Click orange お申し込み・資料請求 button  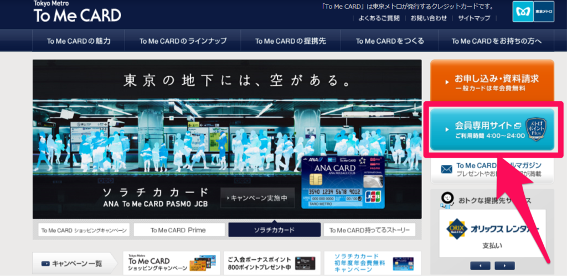pos(492,81)
